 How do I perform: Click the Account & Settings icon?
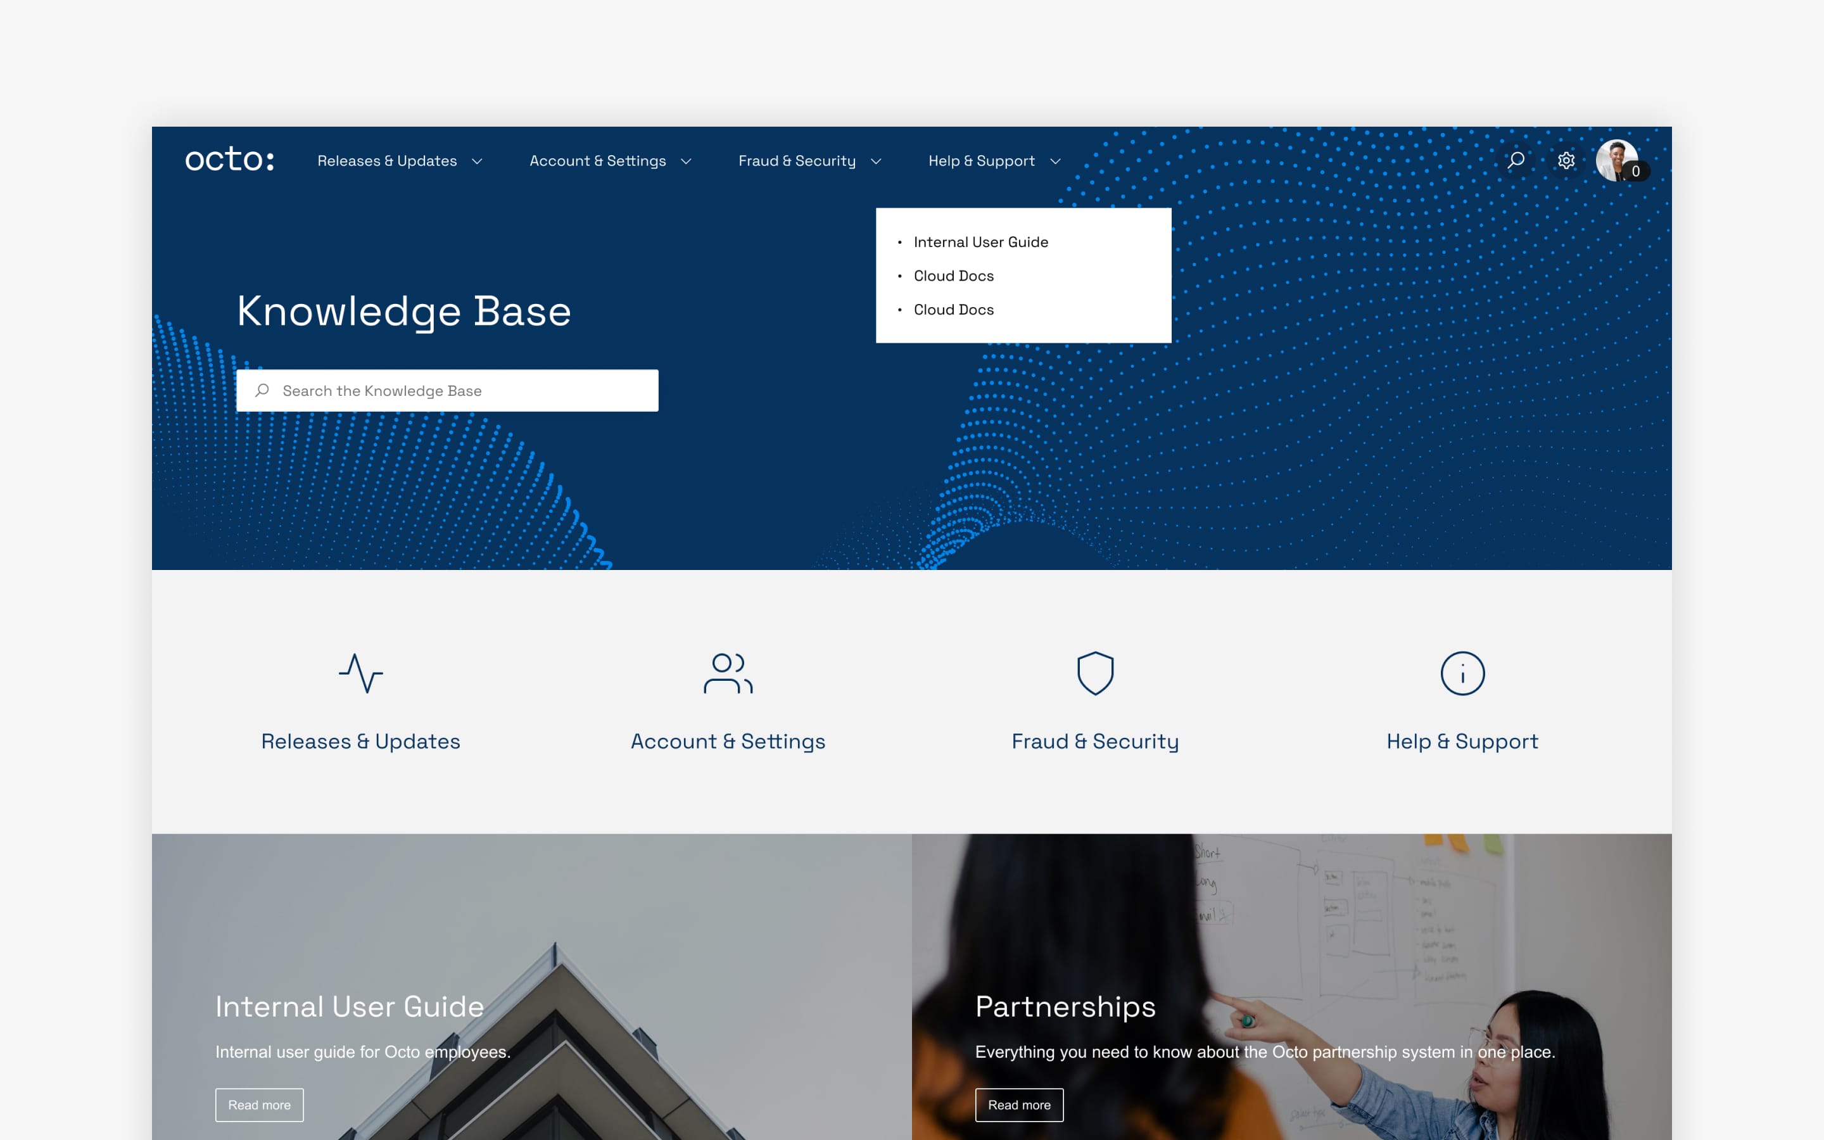[728, 671]
